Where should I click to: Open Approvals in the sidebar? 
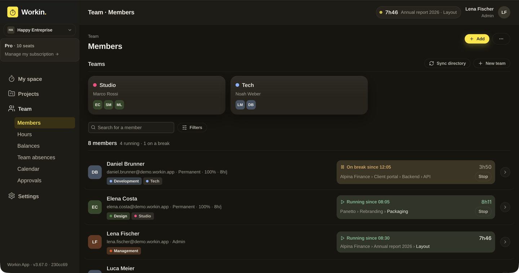(x=45, y=180)
